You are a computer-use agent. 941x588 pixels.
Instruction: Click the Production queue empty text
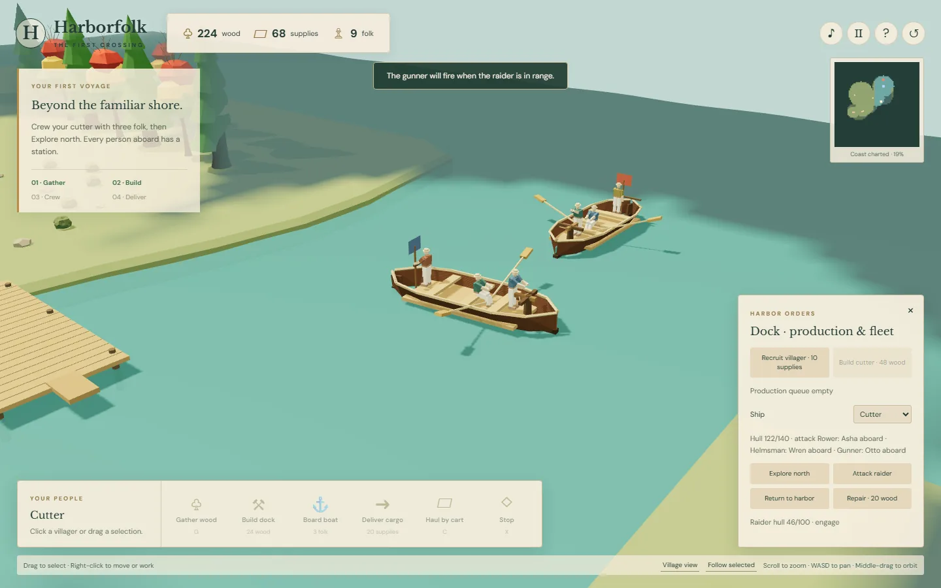pyautogui.click(x=791, y=391)
